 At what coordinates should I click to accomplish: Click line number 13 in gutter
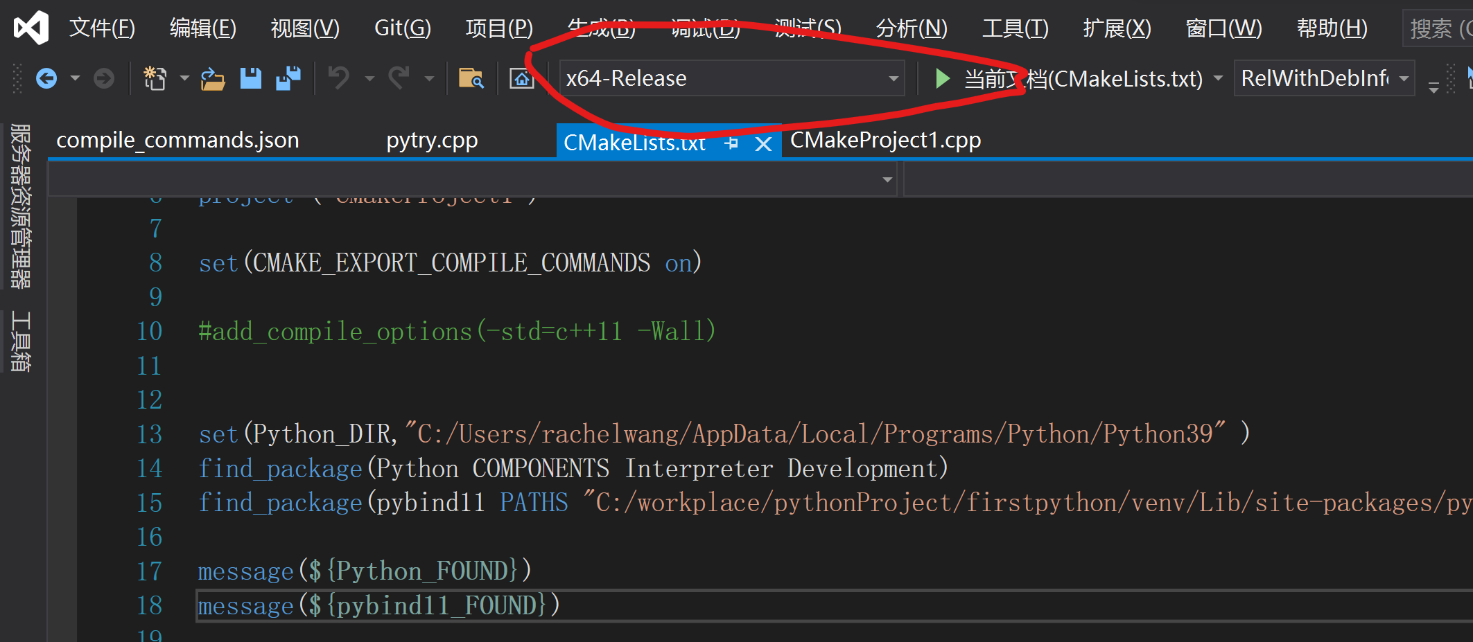click(x=149, y=434)
